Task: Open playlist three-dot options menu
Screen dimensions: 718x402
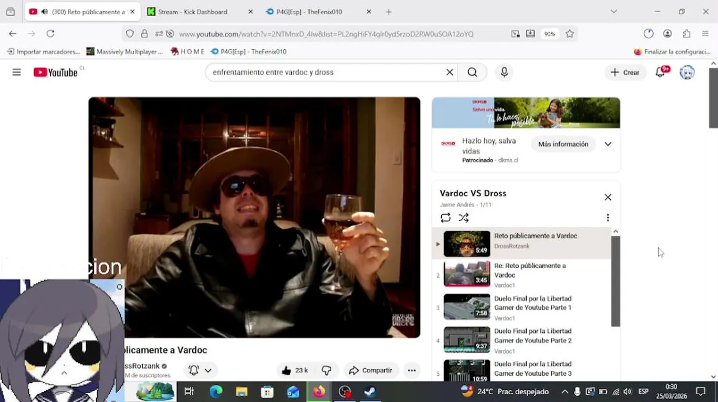Action: pos(608,218)
